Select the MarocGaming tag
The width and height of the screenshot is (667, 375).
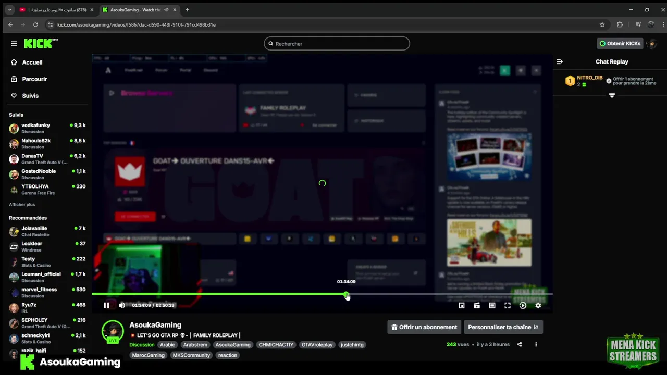pyautogui.click(x=148, y=355)
